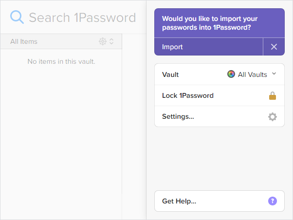
Task: Click the Import button in purple banner
Action: (208, 47)
